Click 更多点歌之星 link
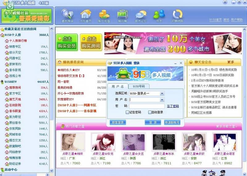 click(227, 126)
